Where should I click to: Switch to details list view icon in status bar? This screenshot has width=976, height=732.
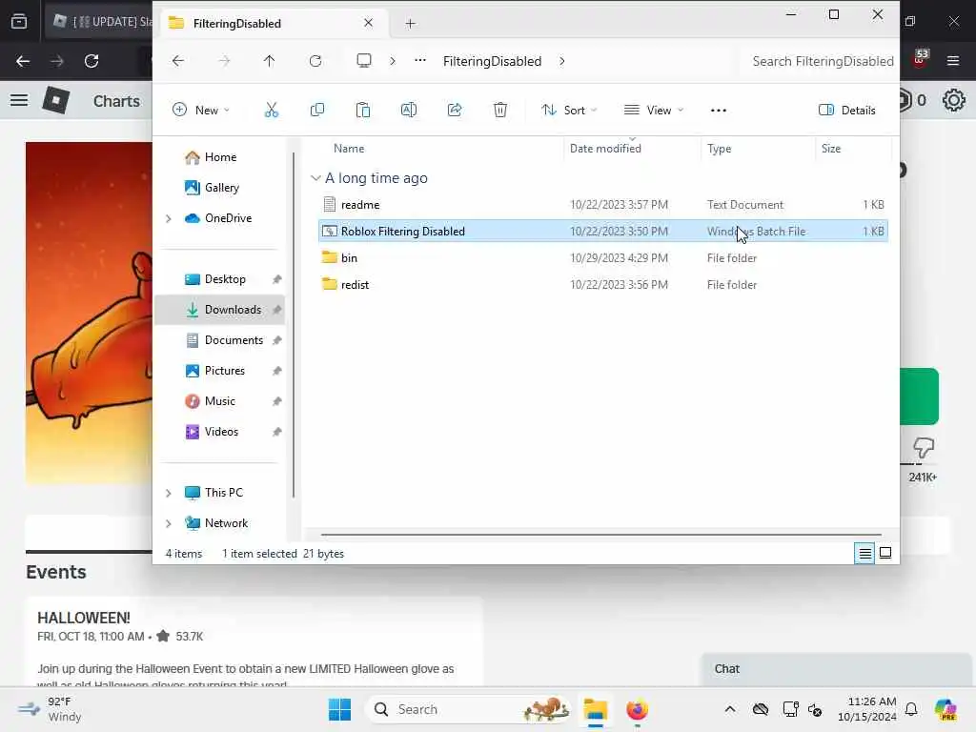pos(864,553)
